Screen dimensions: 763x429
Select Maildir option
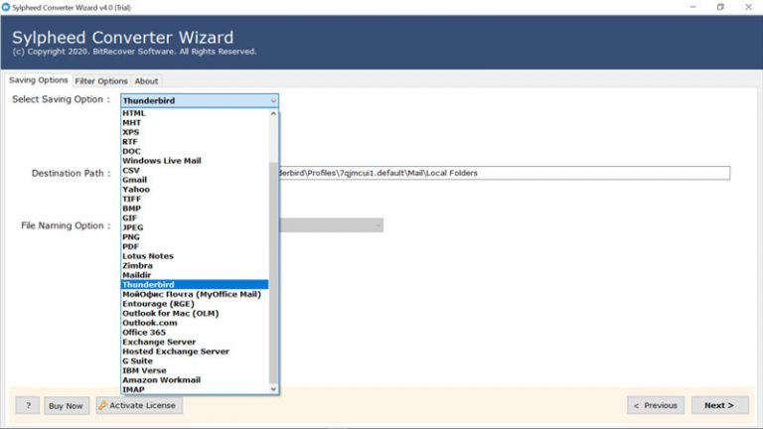[195, 275]
